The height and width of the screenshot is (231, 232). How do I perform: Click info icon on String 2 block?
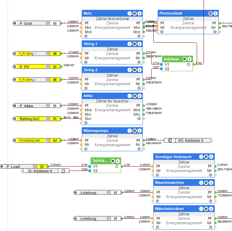click(139, 70)
